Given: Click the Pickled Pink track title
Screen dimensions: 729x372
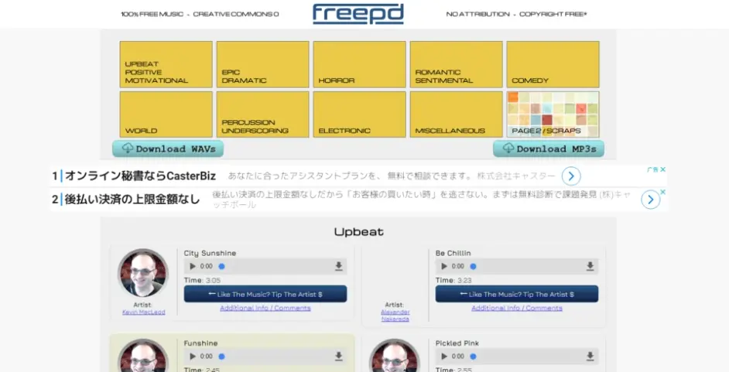Looking at the screenshot, I should [x=457, y=343].
